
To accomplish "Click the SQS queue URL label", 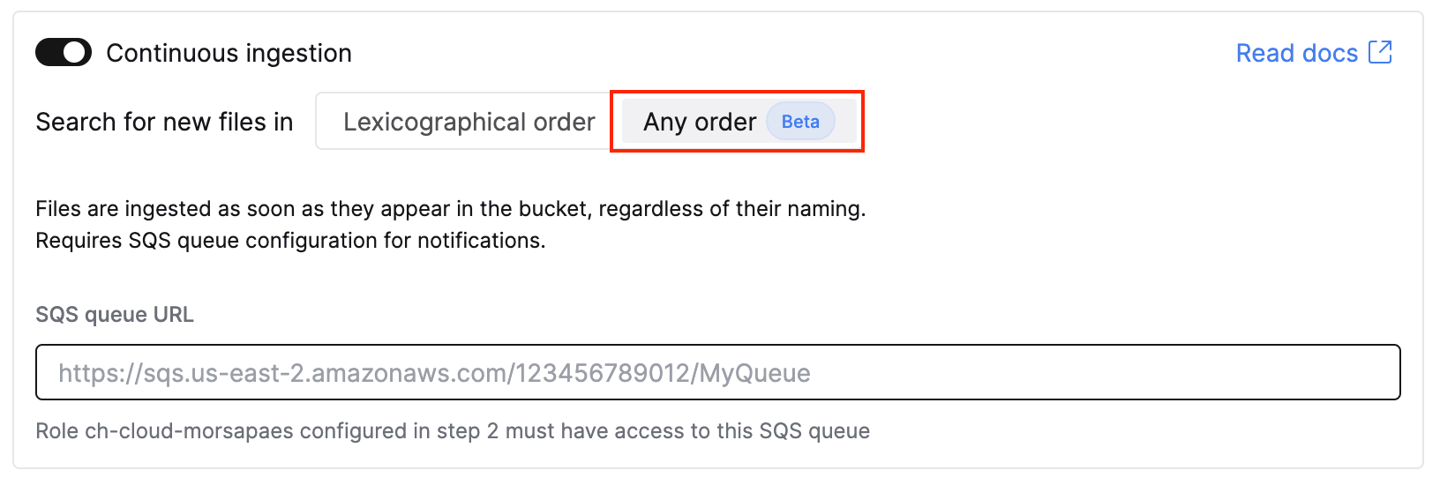I will (x=115, y=315).
